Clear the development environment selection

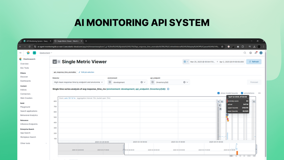click(142, 82)
